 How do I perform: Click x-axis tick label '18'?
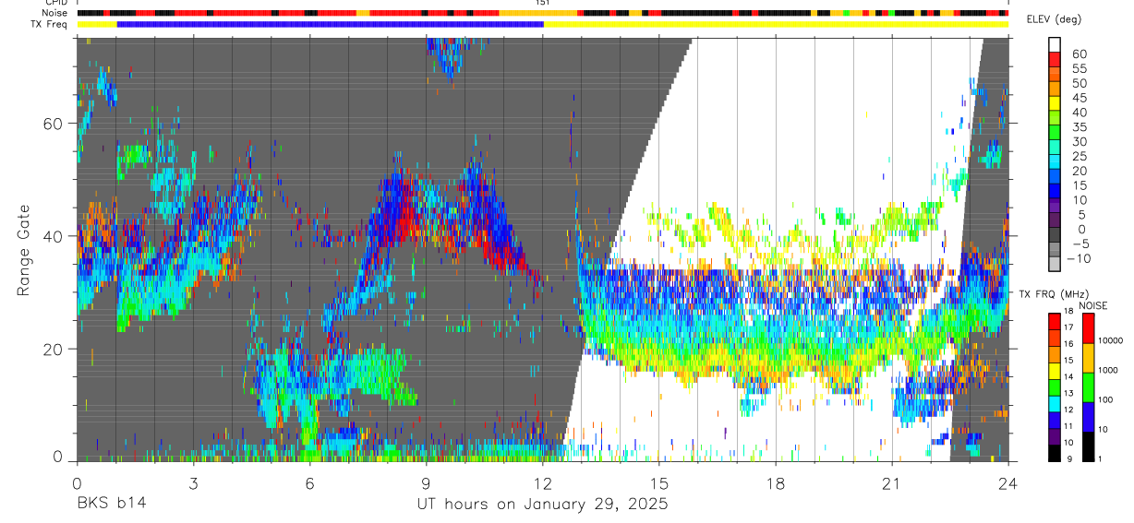pos(775,482)
